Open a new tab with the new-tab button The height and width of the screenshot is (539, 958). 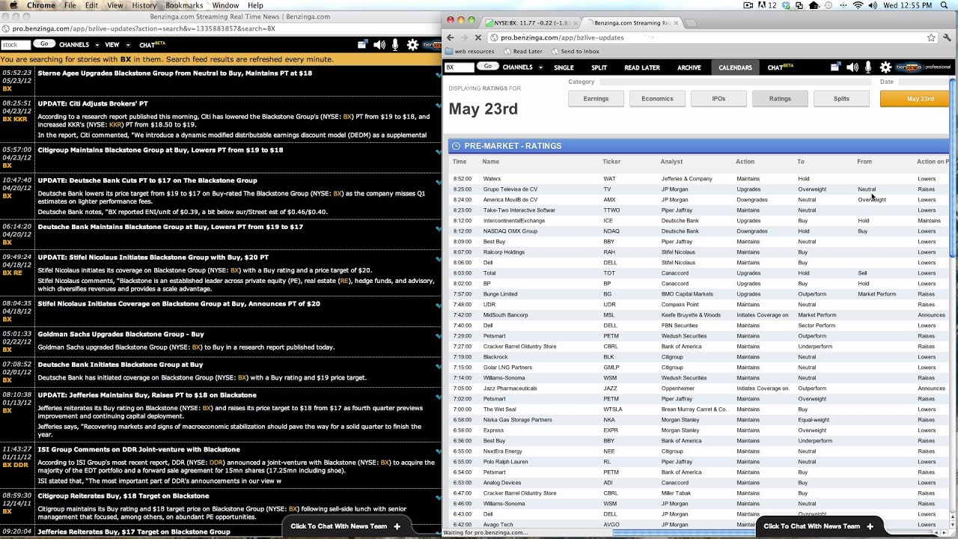pyautogui.click(x=691, y=22)
